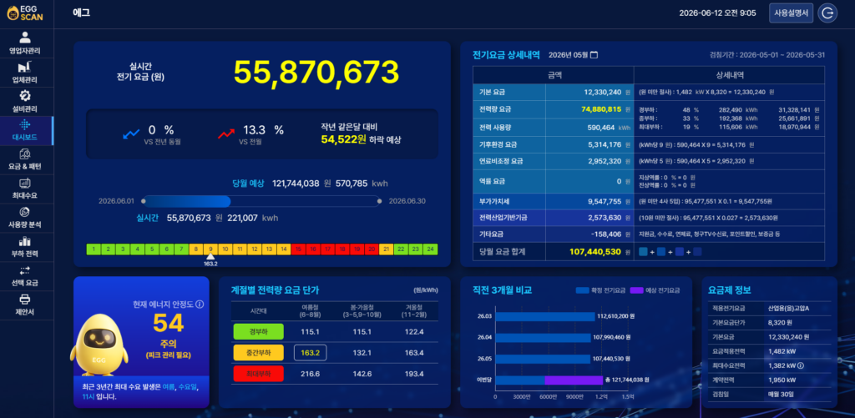Click the 에그 page title
Viewport: 855px width, 418px height.
point(81,13)
